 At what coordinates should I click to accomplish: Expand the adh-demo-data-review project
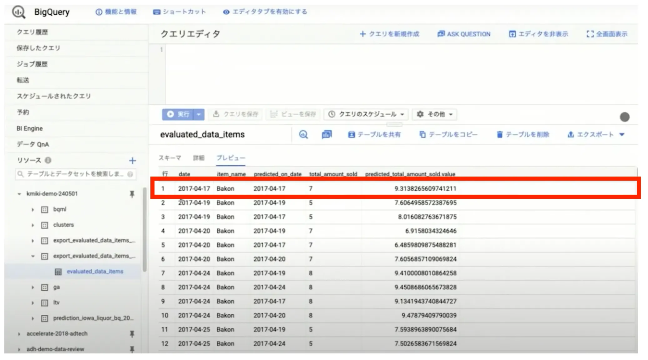(19, 349)
